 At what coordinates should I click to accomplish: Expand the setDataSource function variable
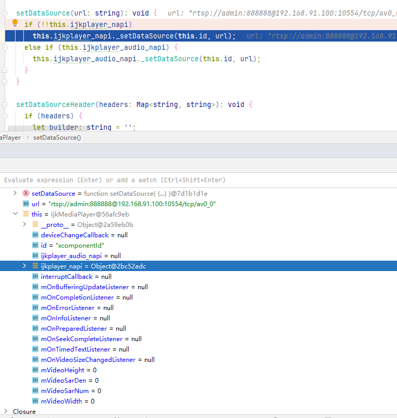coord(15,193)
